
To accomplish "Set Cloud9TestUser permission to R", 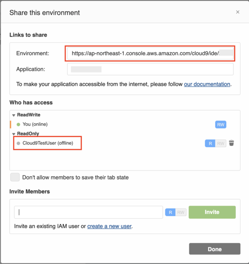I will [x=210, y=143].
